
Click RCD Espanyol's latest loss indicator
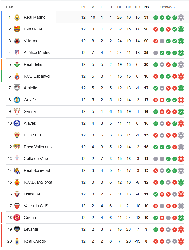(181, 76)
